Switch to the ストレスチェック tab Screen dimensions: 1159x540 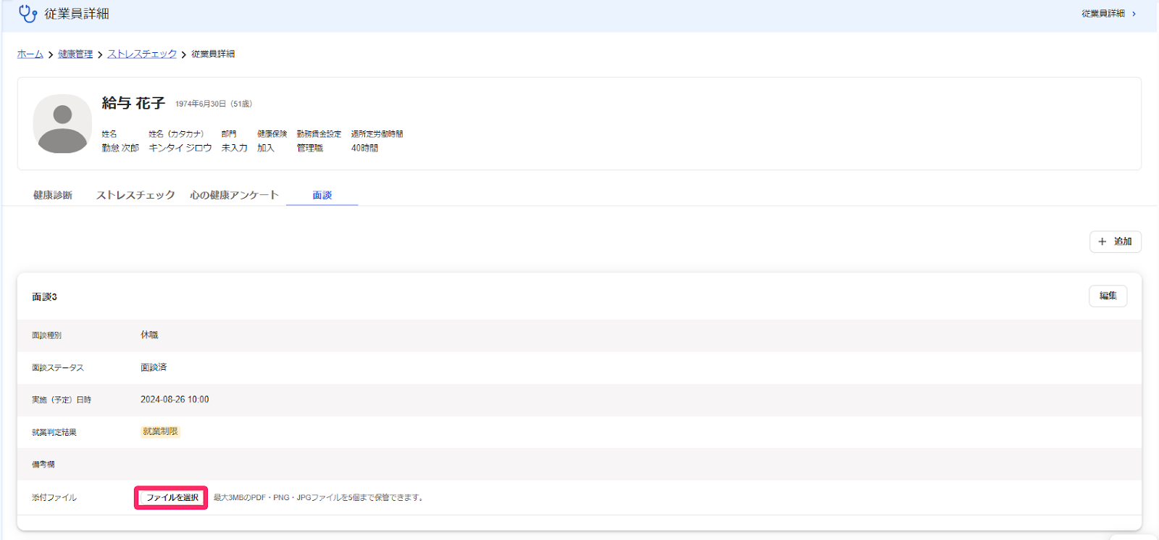[135, 195]
